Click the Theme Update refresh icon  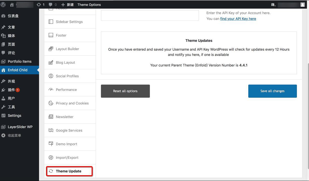coord(51,171)
